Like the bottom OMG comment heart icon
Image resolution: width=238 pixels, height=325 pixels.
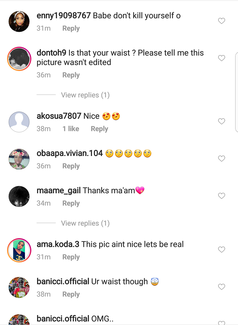pyautogui.click(x=221, y=322)
